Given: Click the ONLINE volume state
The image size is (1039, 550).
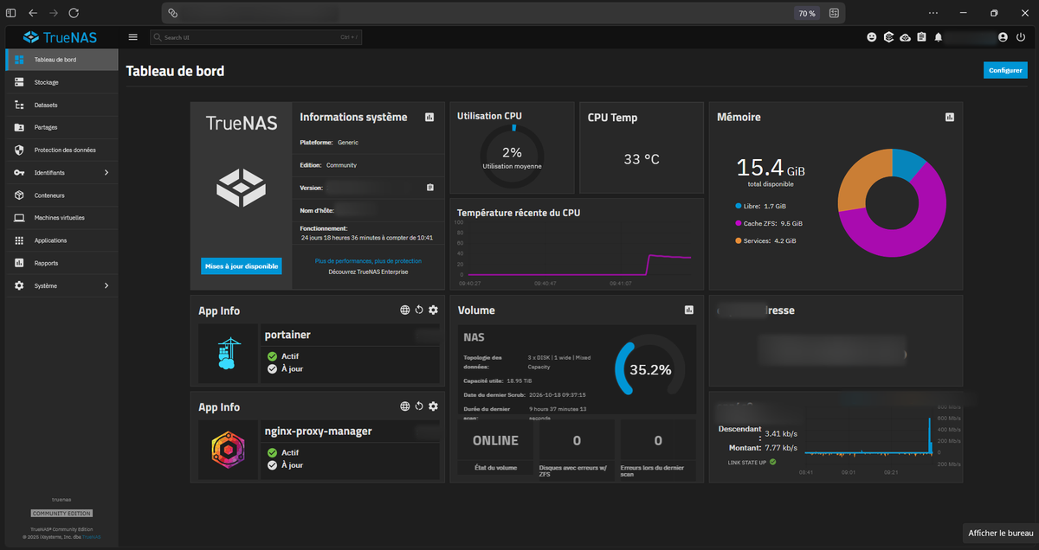Looking at the screenshot, I should [x=495, y=440].
